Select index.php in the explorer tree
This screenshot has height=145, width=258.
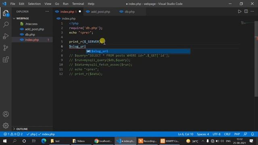pos(32,40)
